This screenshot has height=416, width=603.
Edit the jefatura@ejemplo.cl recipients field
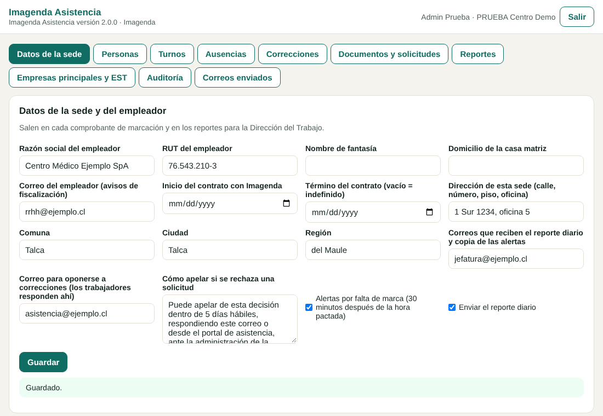516,259
